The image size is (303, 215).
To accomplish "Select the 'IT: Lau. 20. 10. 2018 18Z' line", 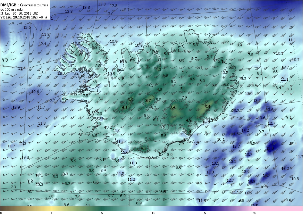I will (x=19, y=13).
